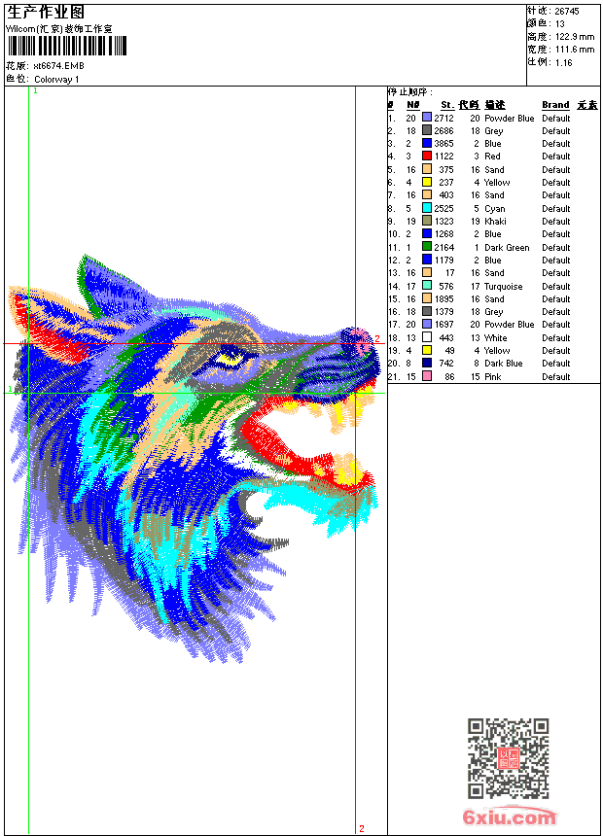Screen dimensions: 603x836
Task: Select the Cyan swatch in row 8
Action: point(427,208)
